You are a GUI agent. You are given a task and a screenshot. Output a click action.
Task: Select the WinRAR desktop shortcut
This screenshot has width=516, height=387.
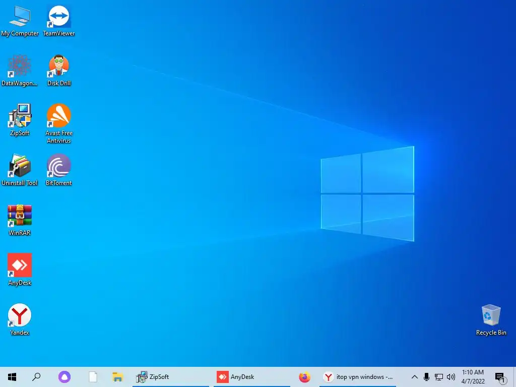[20, 220]
